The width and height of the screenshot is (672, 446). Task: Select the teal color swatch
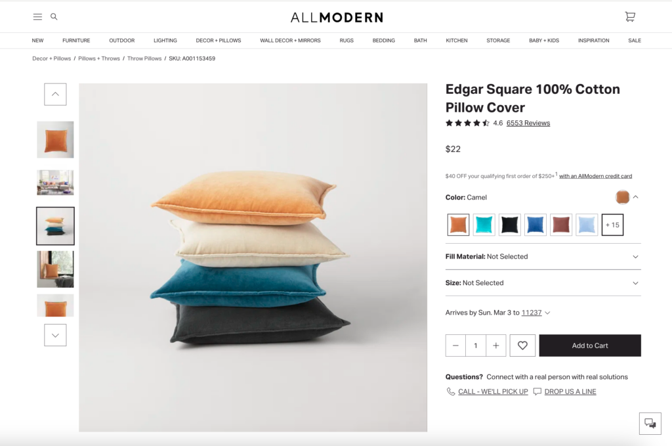pyautogui.click(x=484, y=225)
